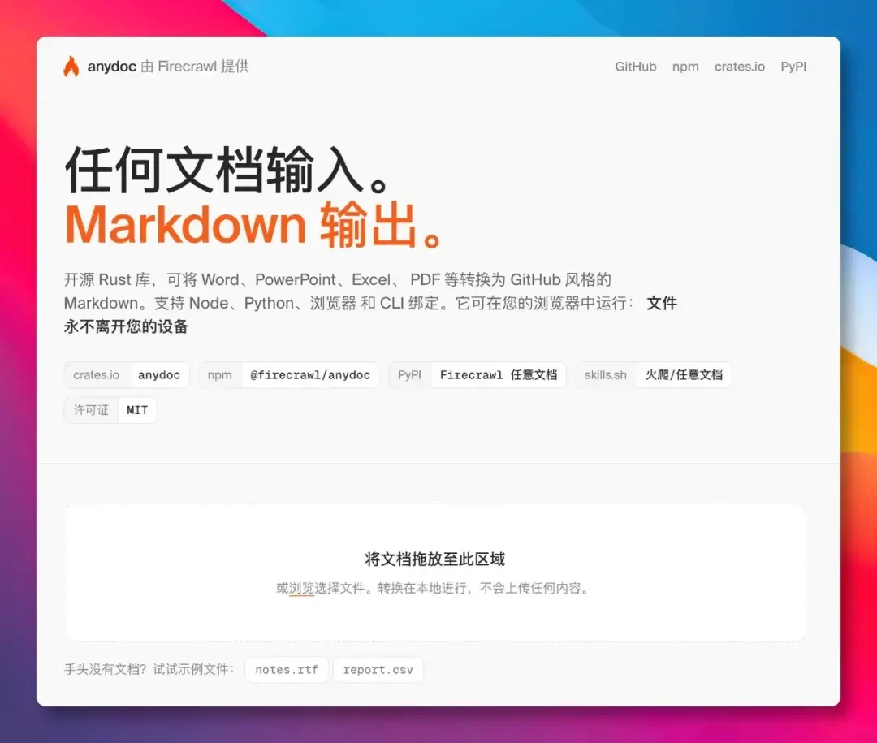Image resolution: width=877 pixels, height=743 pixels.
Task: Click the PyPI Firecrawl 任意文档 badge
Action: [x=477, y=375]
